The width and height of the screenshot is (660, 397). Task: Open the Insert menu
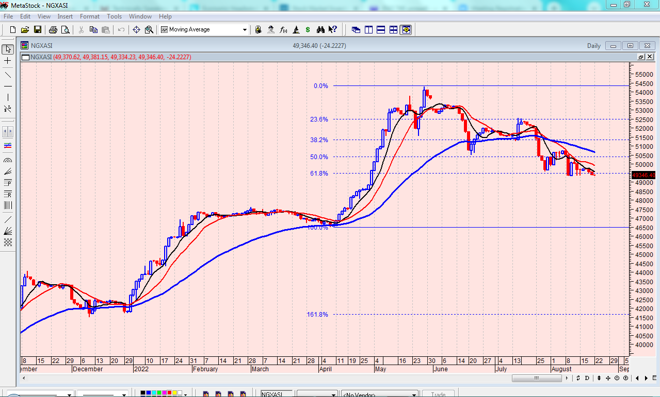pyautogui.click(x=65, y=16)
